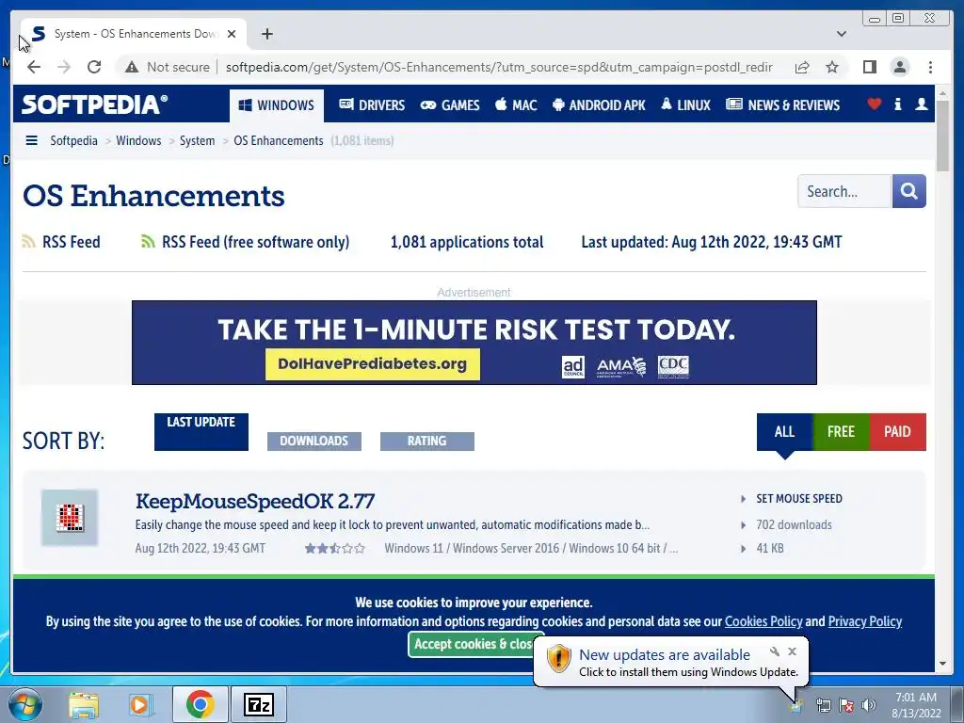This screenshot has height=723, width=964.
Task: Follow the Softpedia breadcrumb link
Action: point(73,141)
